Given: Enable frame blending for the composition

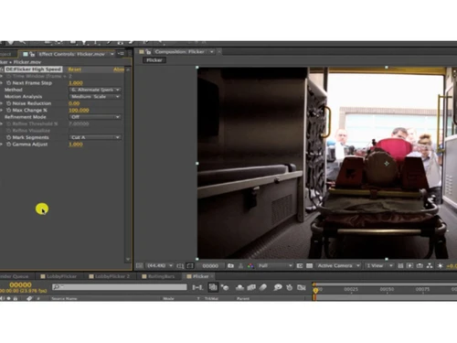Looking at the screenshot, I should (x=251, y=287).
